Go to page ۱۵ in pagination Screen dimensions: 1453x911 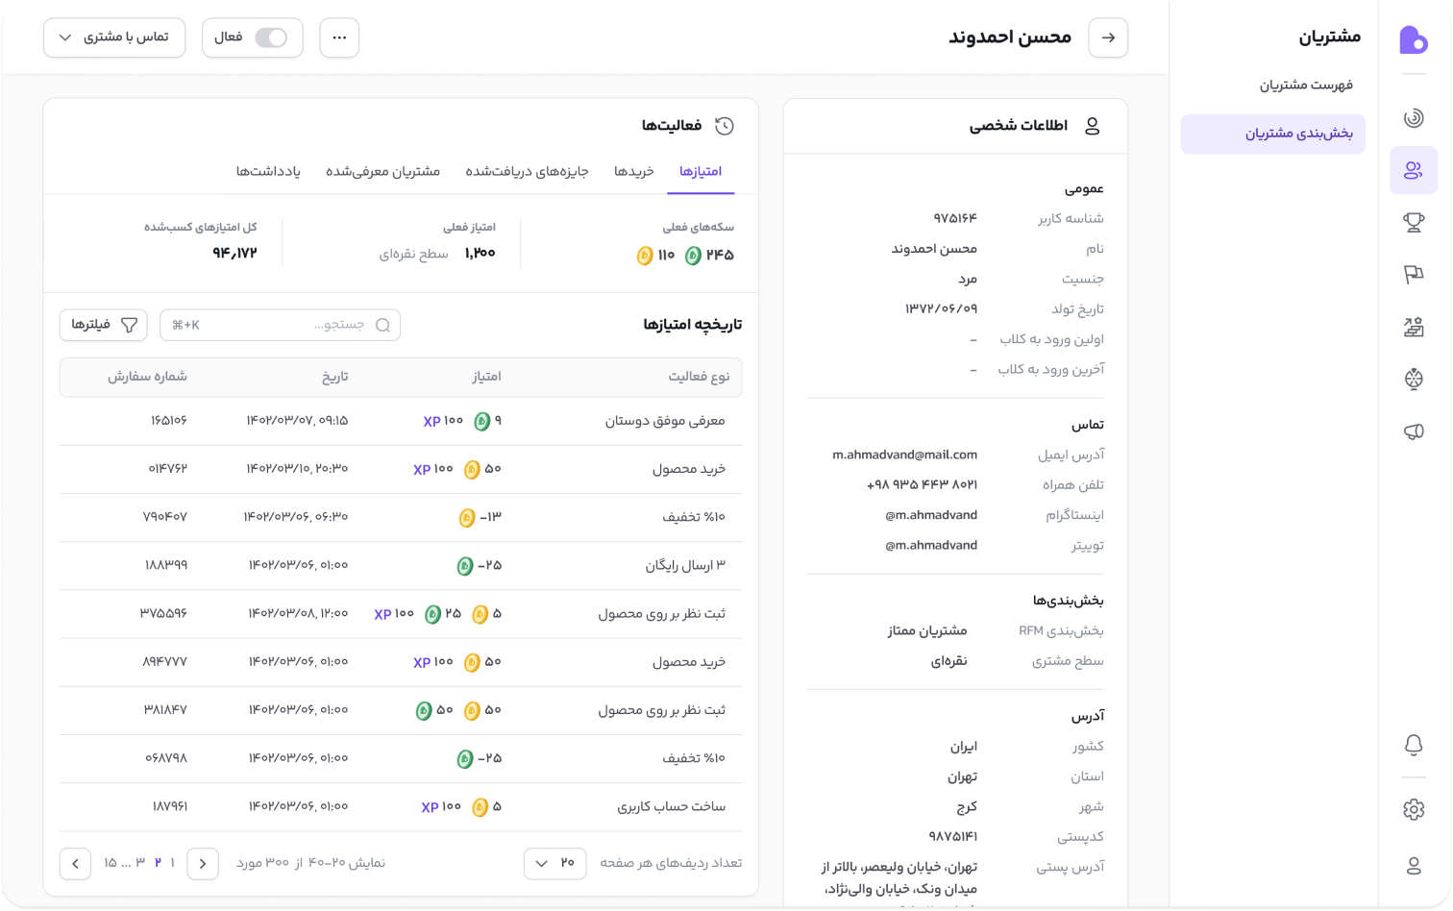(111, 863)
